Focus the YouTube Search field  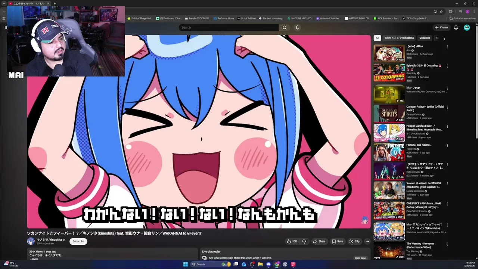(x=229, y=27)
